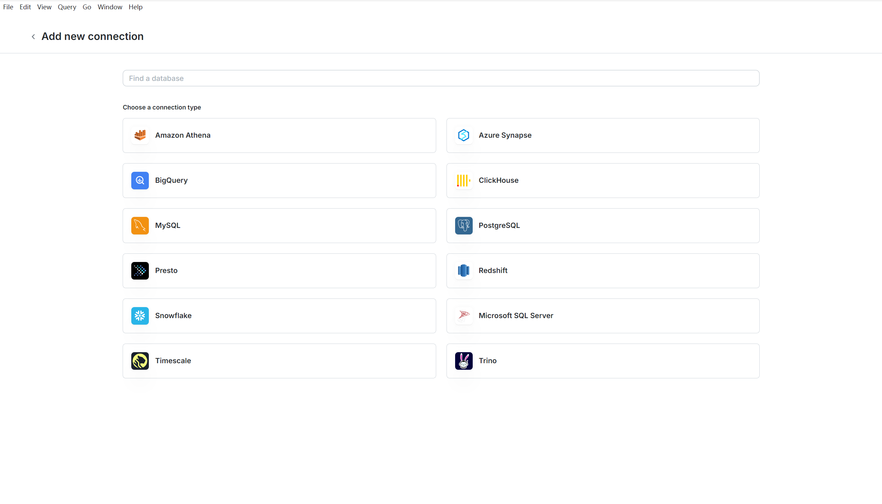Viewport: 882px width, 504px height.
Task: Click the Timescale tiger icon
Action: [x=140, y=361]
